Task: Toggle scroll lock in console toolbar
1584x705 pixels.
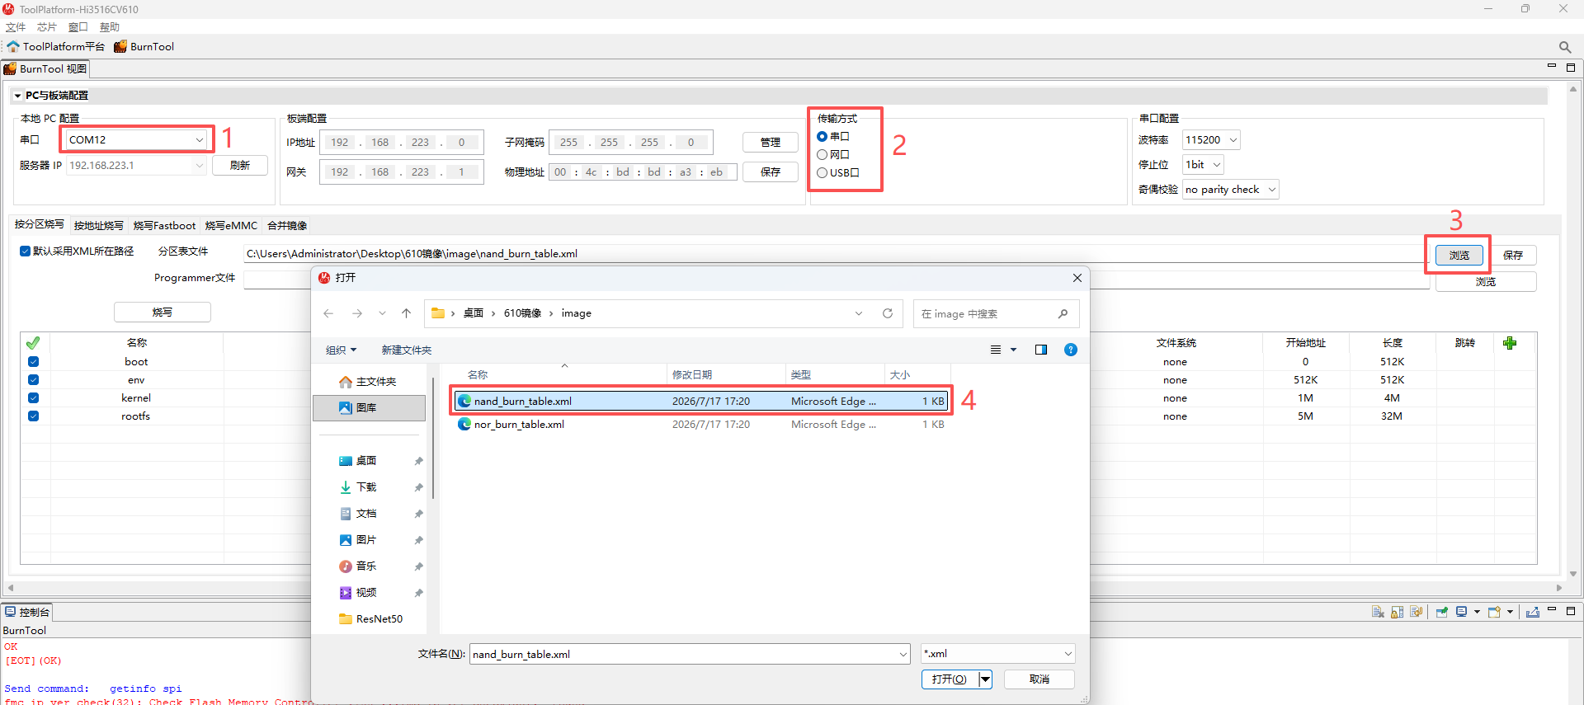Action: click(x=1397, y=612)
